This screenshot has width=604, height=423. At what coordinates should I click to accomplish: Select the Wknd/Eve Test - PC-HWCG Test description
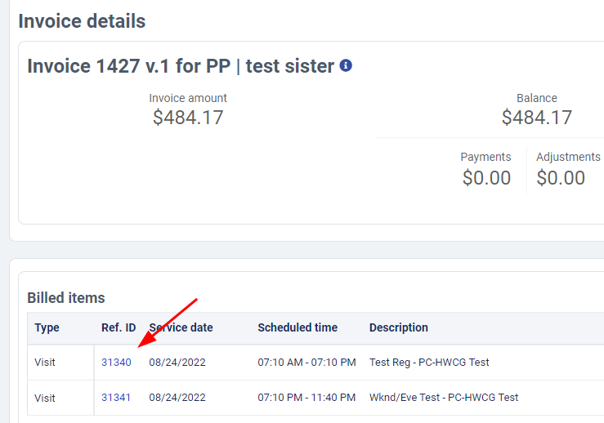click(x=444, y=398)
